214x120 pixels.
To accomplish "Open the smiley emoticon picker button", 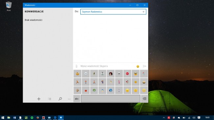I will [138, 66].
